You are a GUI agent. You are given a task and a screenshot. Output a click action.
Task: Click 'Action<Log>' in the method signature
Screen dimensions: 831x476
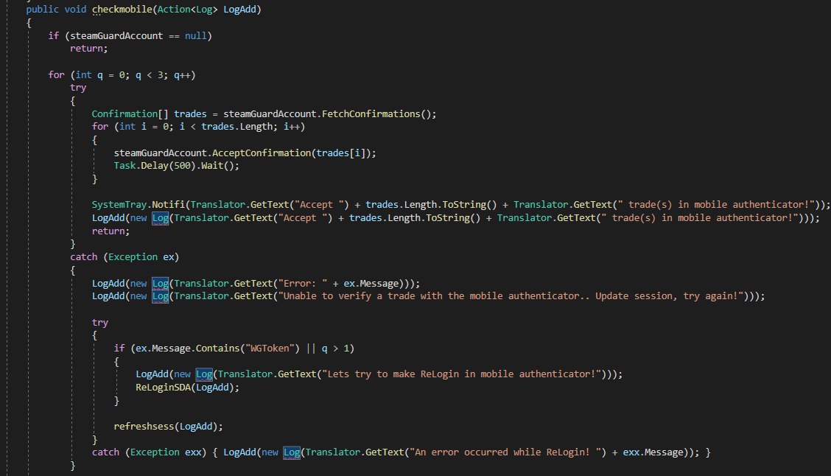[x=187, y=10]
